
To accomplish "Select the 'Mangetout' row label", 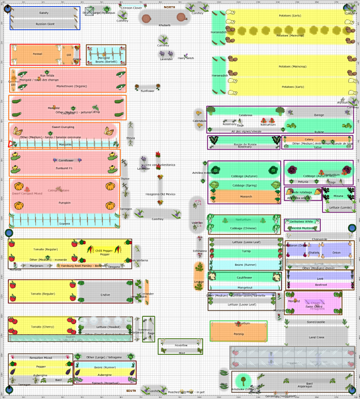I will point(245,287).
